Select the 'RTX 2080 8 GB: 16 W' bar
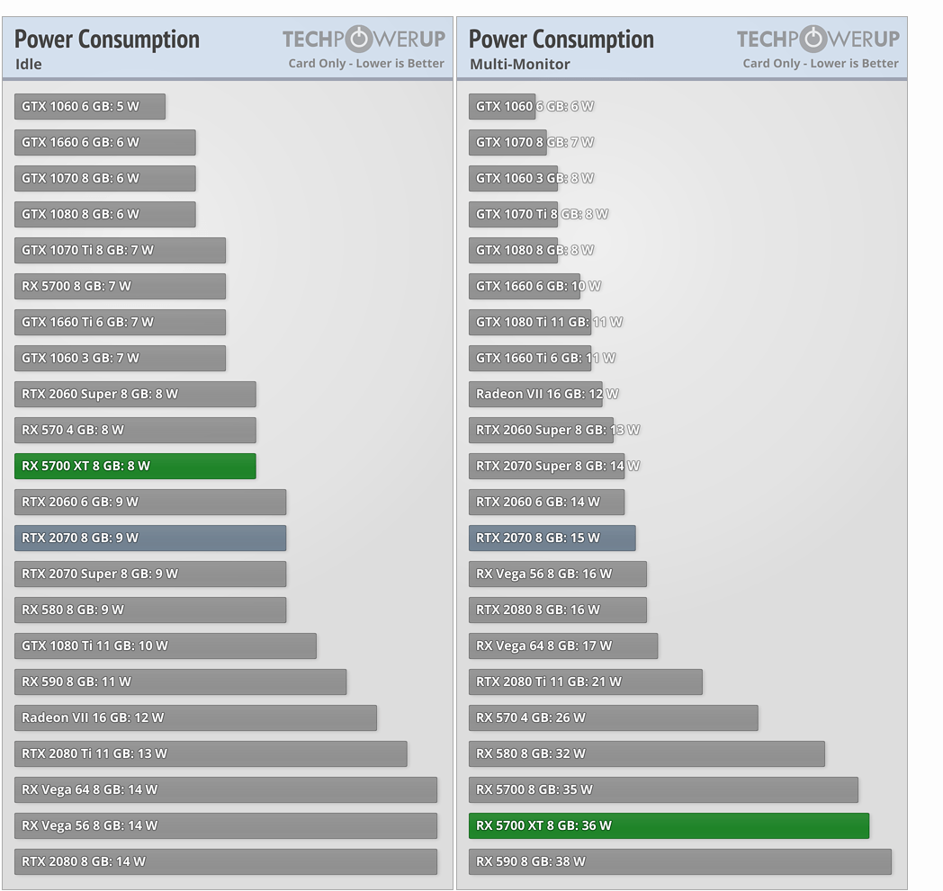The image size is (943, 891). click(x=558, y=610)
